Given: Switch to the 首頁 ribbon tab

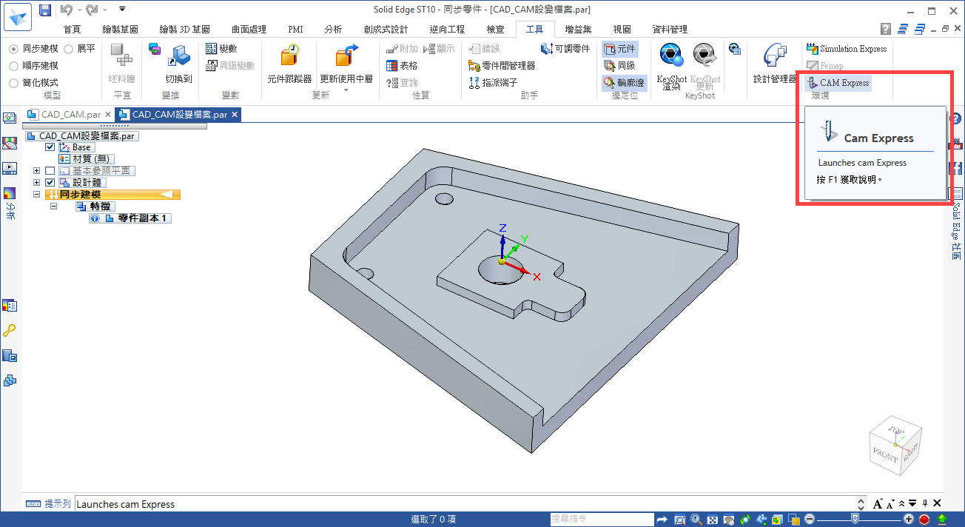Looking at the screenshot, I should pyautogui.click(x=73, y=30).
